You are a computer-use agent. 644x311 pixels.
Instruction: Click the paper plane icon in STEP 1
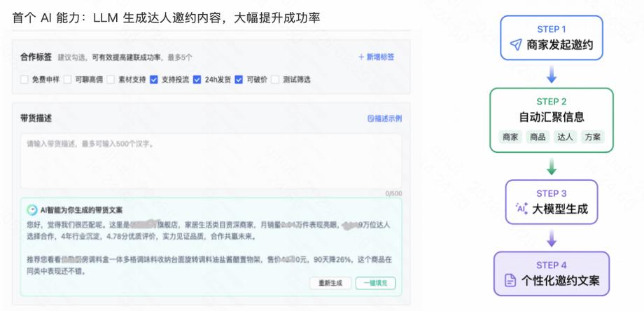[516, 45]
